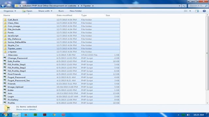Open the view options dropdown arrow
This screenshot has height=117, width=209.
190,11
